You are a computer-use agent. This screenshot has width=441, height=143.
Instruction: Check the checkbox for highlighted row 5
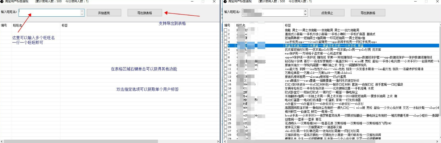tap(226, 46)
